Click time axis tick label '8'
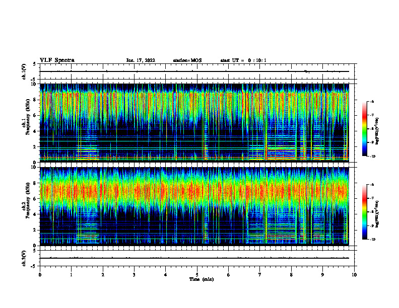Screen dimensions: 399x308 point(291,275)
